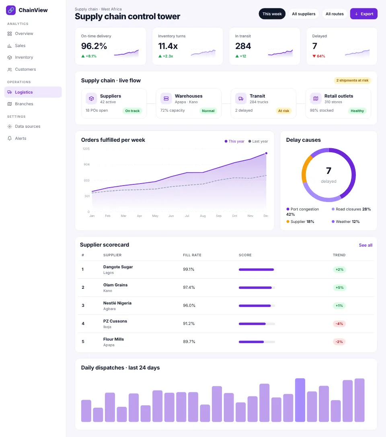386x437 pixels.
Task: Click the Retail outlets map icon
Action: point(316,99)
